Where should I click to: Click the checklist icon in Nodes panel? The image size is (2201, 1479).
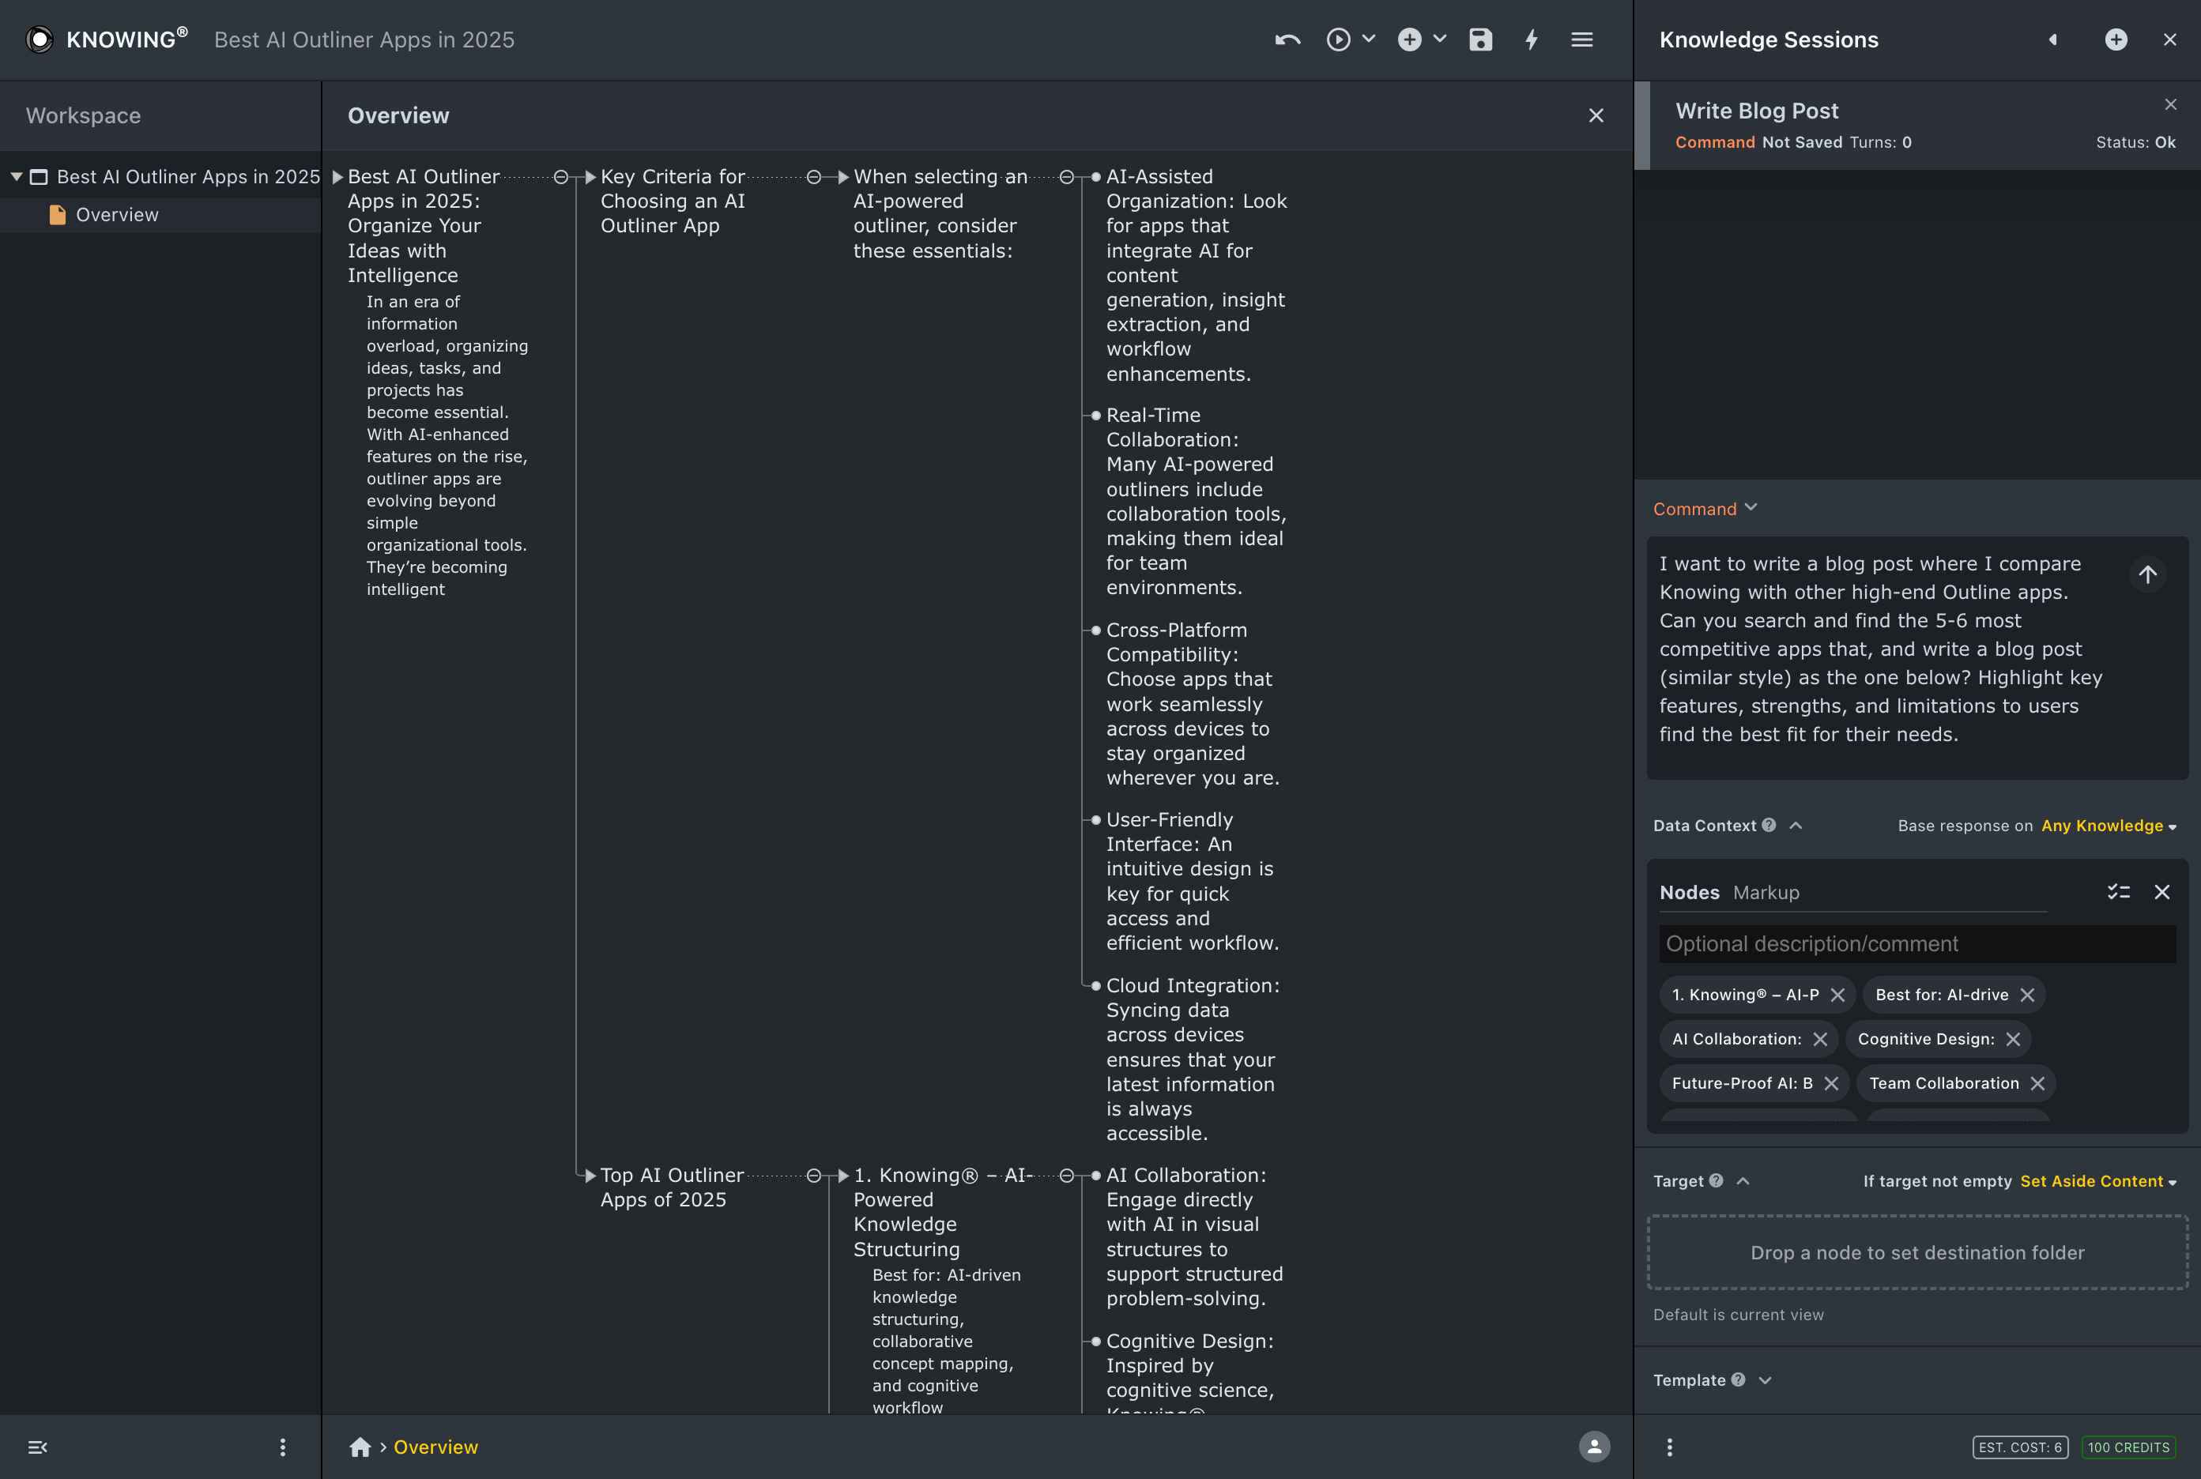[2119, 892]
